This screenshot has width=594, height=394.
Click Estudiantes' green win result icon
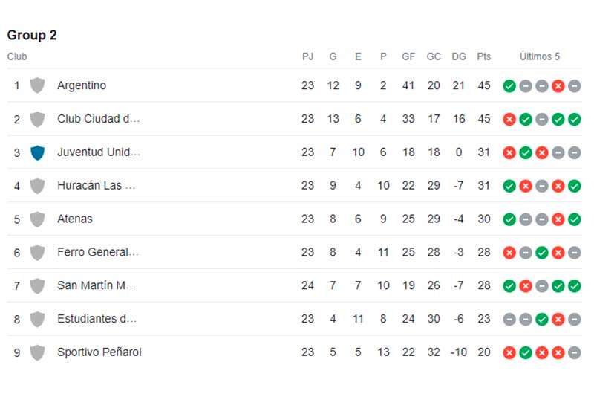542,320
